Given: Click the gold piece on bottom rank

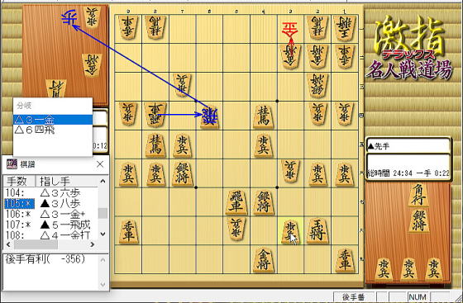Looking at the screenshot, I should [264, 260].
